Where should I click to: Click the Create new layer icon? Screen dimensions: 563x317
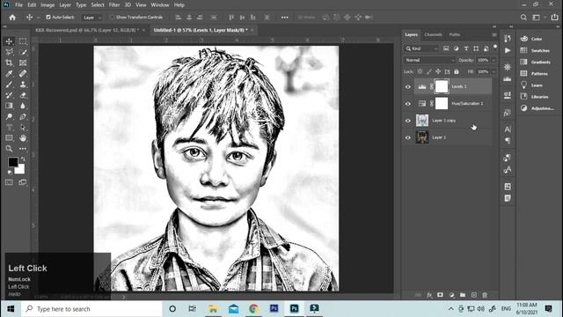click(x=474, y=295)
